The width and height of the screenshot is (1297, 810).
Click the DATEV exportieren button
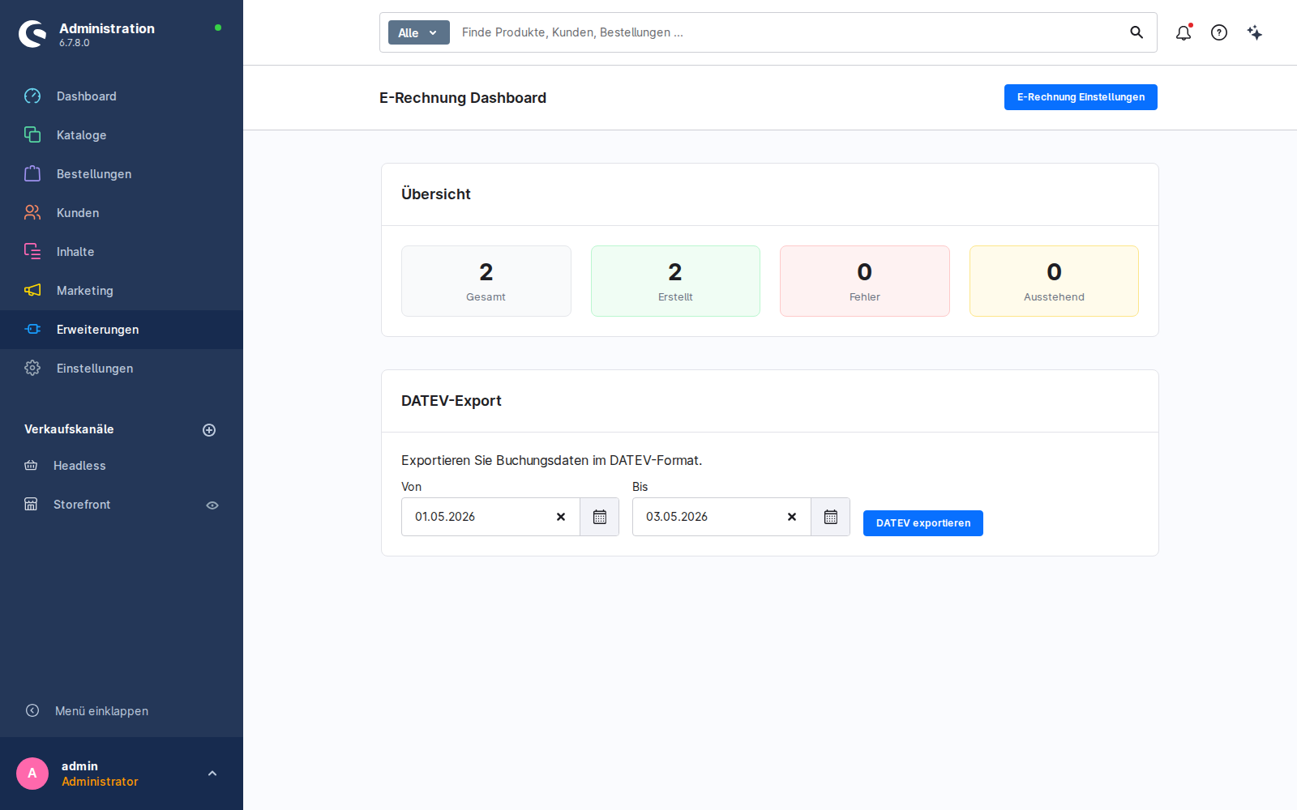(923, 523)
